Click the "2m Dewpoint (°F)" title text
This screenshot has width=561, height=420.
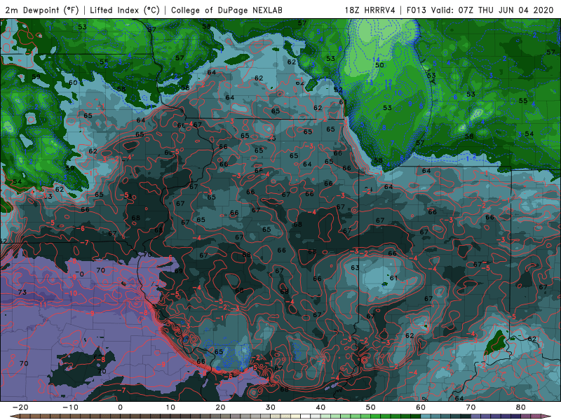42,10
